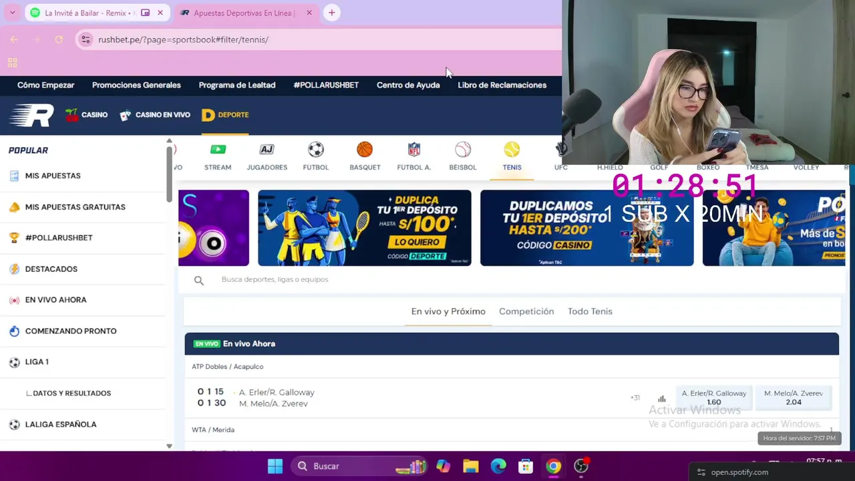
Task: Open the Chrome apps grid icon
Action: tap(12, 63)
